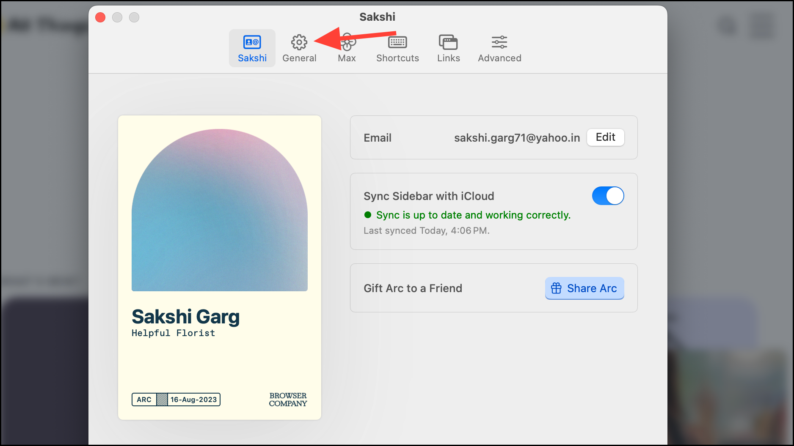
Task: Click the Browser Company logo on the card
Action: pyautogui.click(x=288, y=399)
